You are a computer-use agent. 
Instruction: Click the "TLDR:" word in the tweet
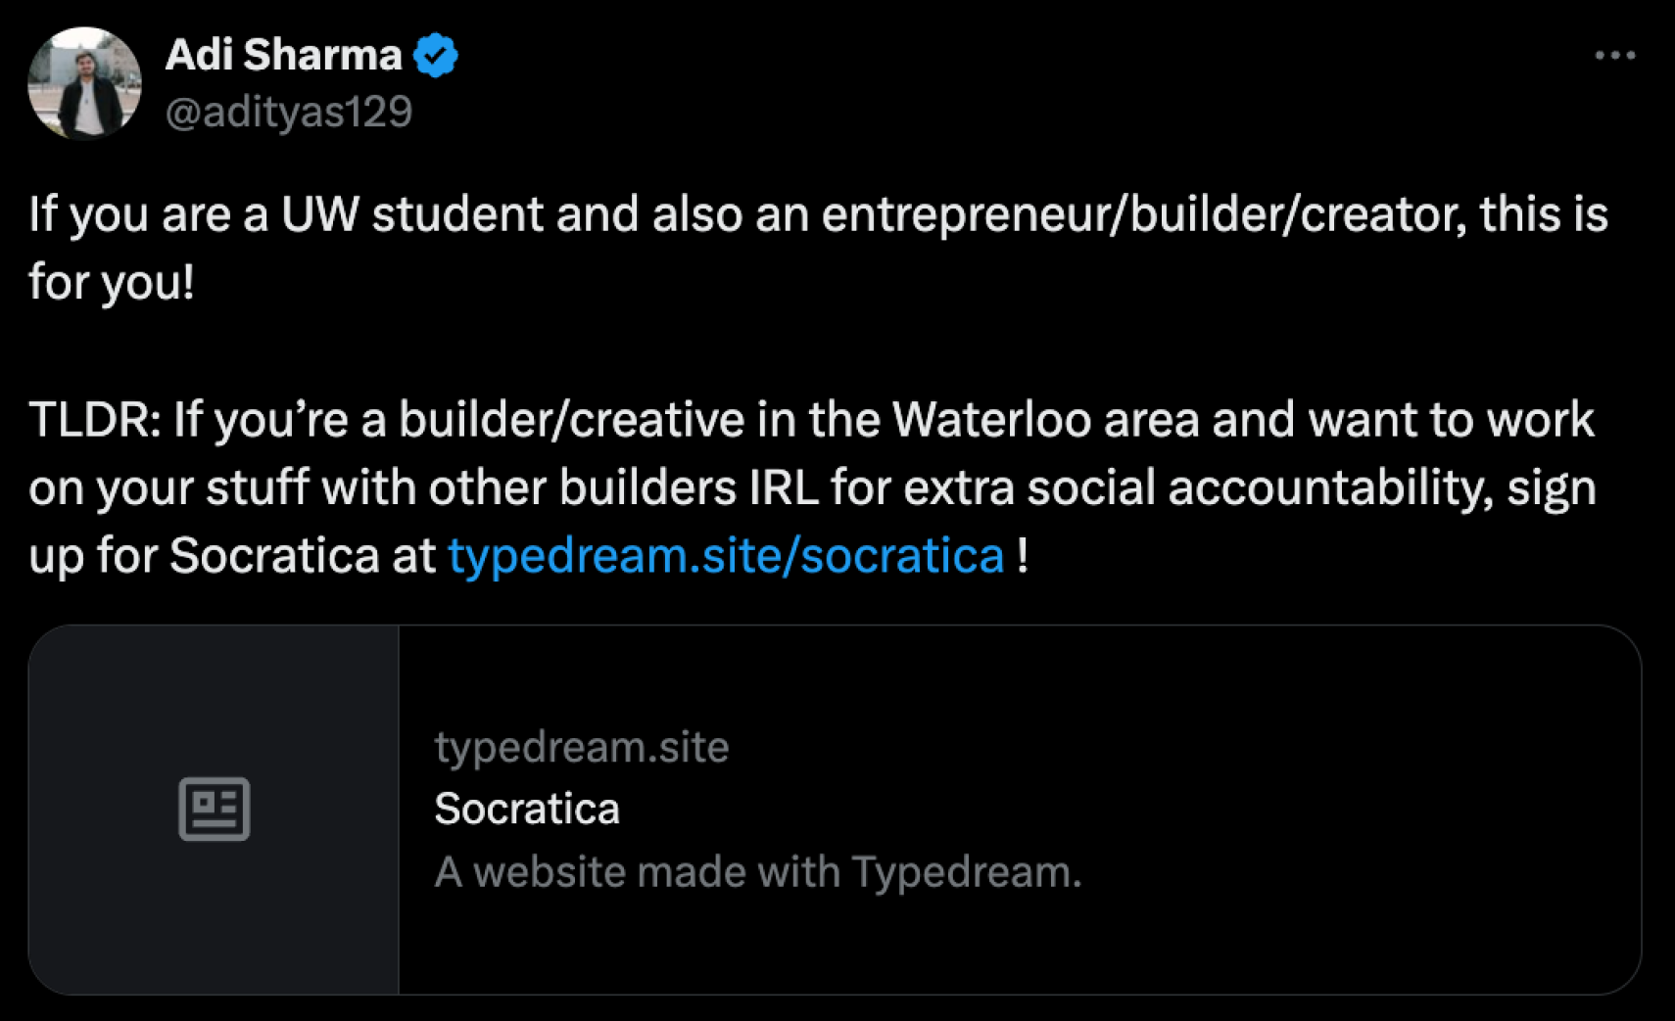click(x=94, y=420)
